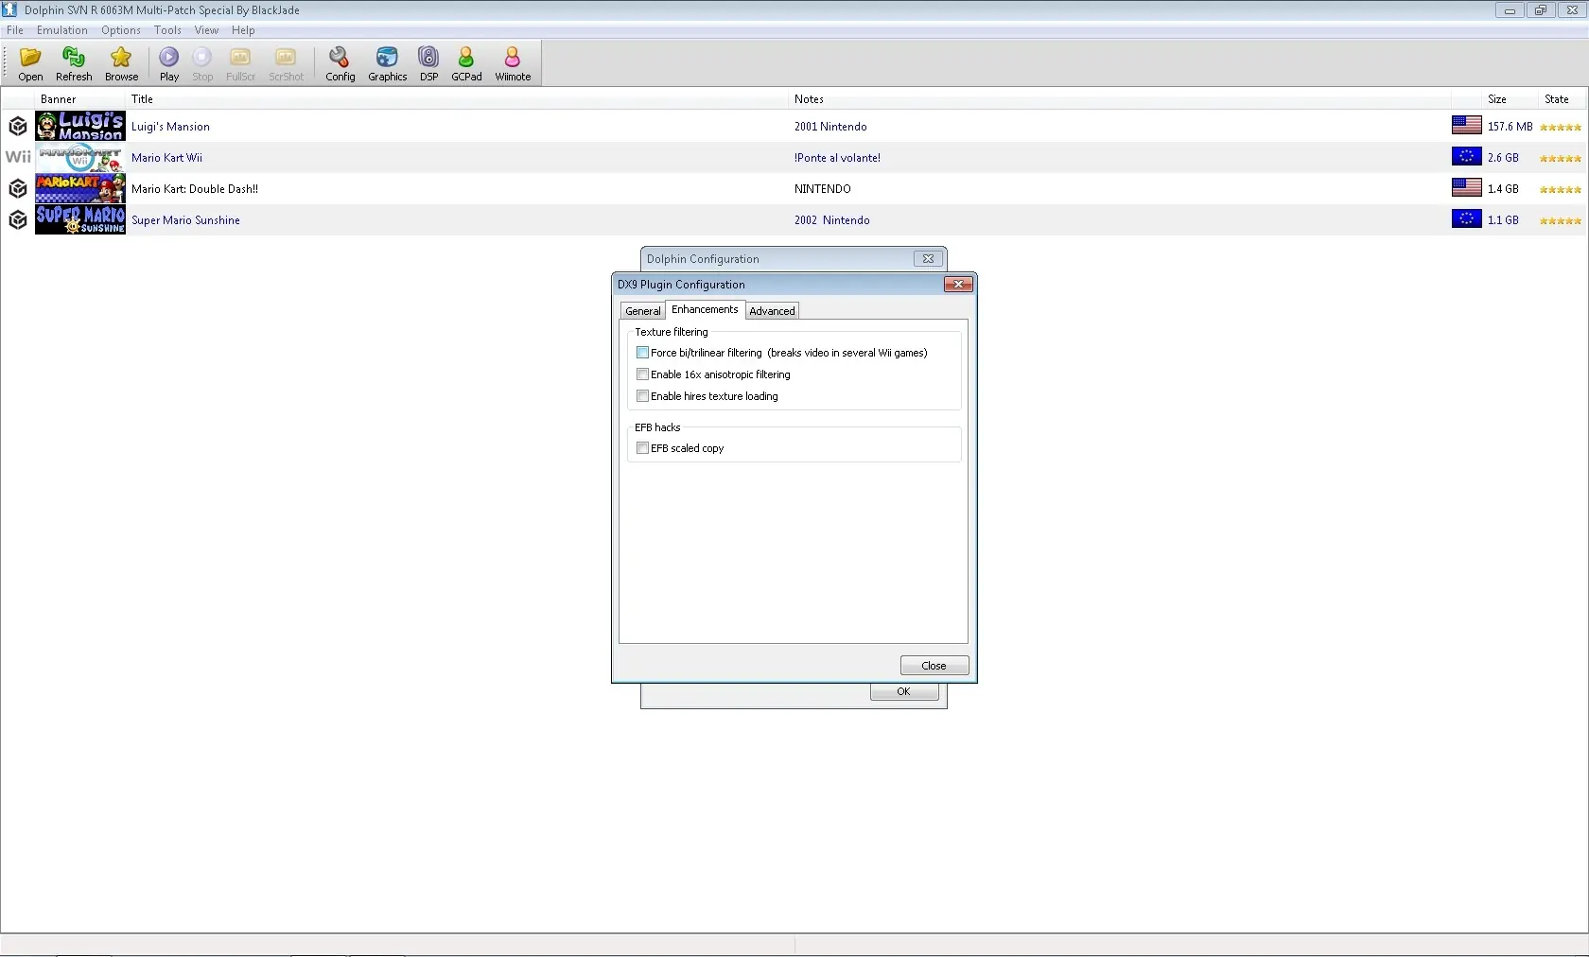
Task: Click star rating for Super Mario Sunshine
Action: tap(1561, 220)
